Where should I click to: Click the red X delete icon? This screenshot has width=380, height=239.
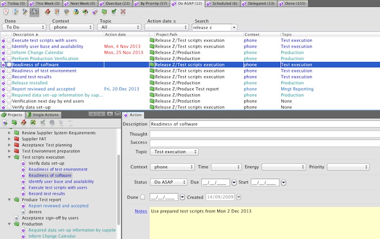[x=123, y=11]
